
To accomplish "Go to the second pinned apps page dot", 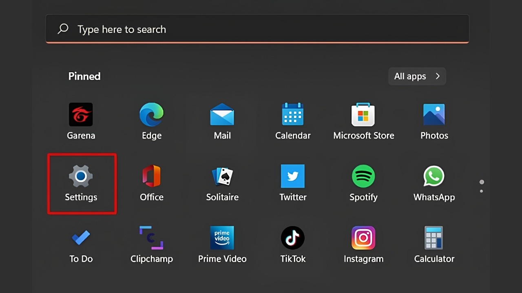I will (482, 191).
